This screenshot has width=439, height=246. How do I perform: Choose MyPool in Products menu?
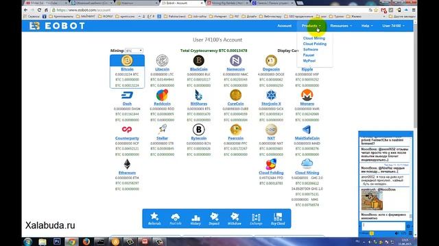tap(309, 61)
